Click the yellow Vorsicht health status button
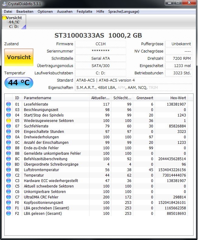216x240 pixels. pyautogui.click(x=19, y=57)
